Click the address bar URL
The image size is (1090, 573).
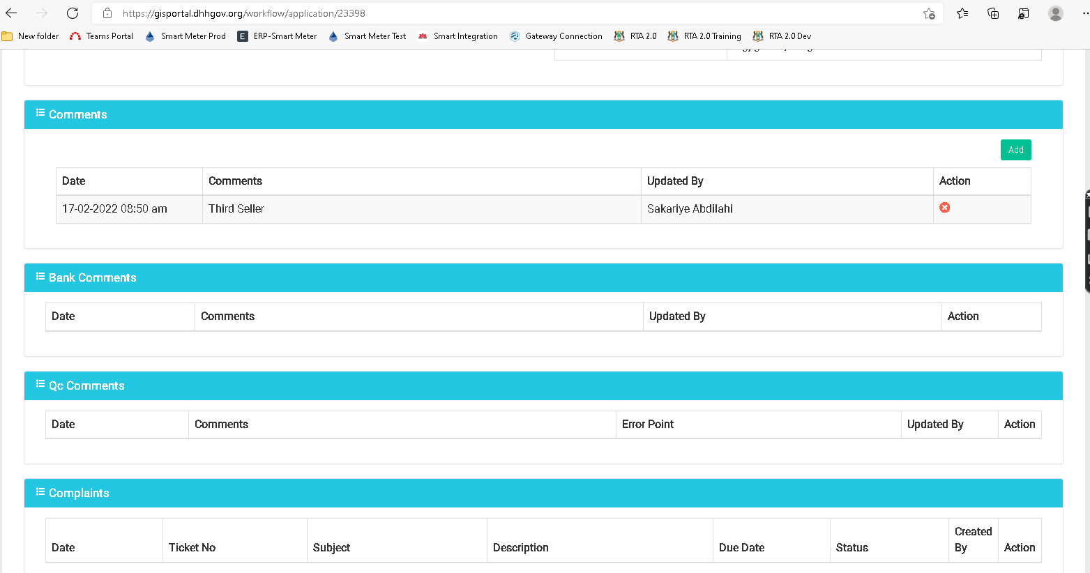tap(243, 13)
